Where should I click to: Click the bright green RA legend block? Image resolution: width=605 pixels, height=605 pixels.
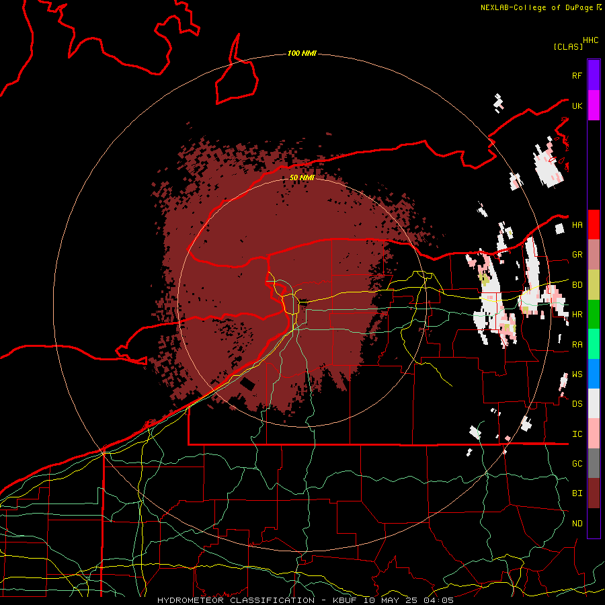594,344
